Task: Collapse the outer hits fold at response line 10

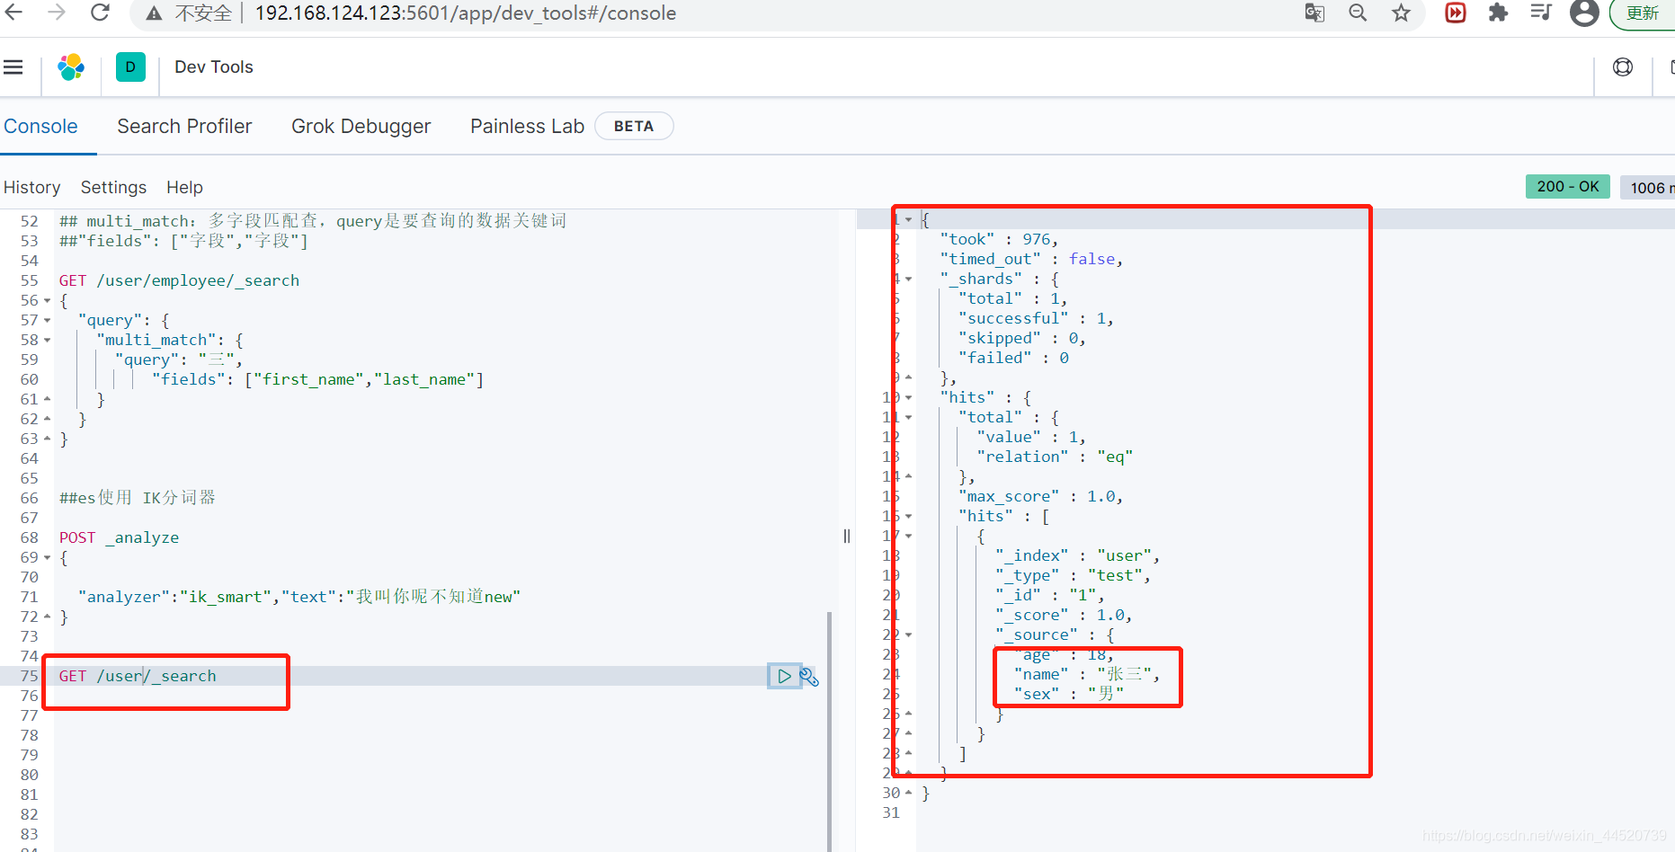Action: (908, 398)
